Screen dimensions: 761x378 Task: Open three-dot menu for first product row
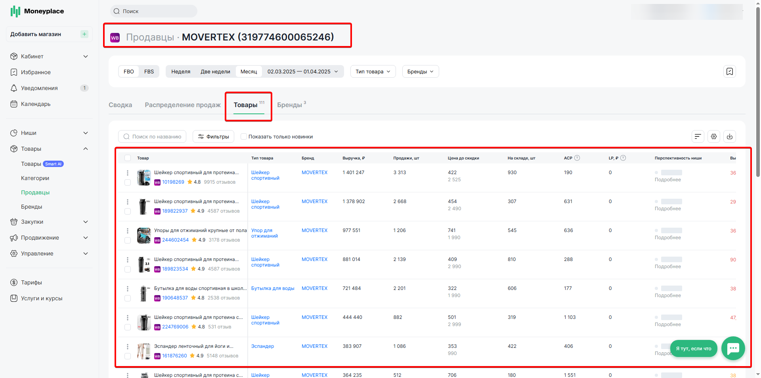[x=128, y=173]
